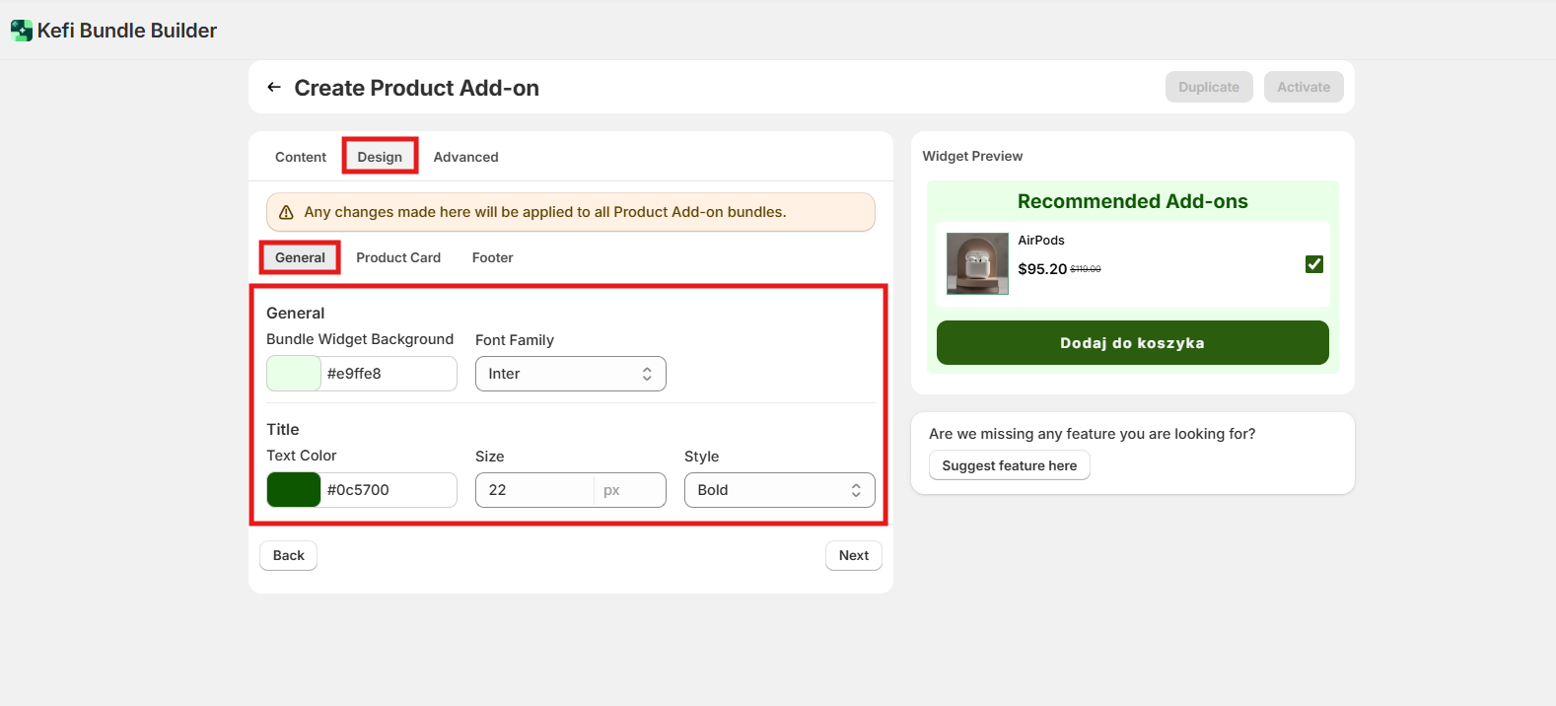The width and height of the screenshot is (1556, 706).
Task: Uncheck the AirPods checkbox in the preview
Action: pyautogui.click(x=1313, y=264)
